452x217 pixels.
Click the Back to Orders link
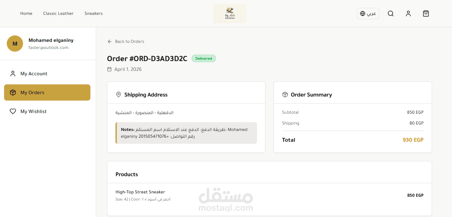[129, 42]
